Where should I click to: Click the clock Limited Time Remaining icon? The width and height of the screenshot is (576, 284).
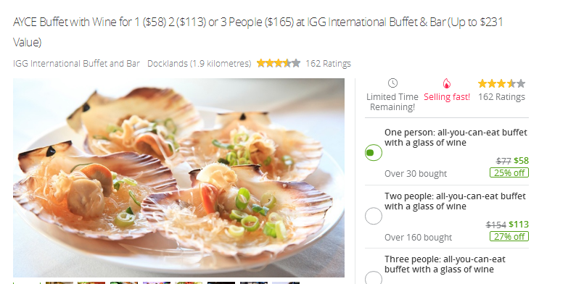(392, 83)
